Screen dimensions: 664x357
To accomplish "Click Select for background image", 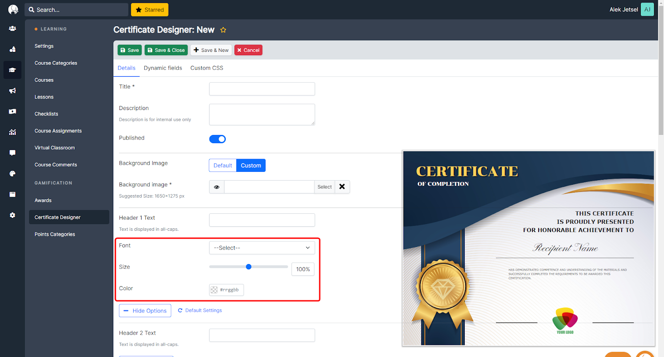I will point(325,187).
